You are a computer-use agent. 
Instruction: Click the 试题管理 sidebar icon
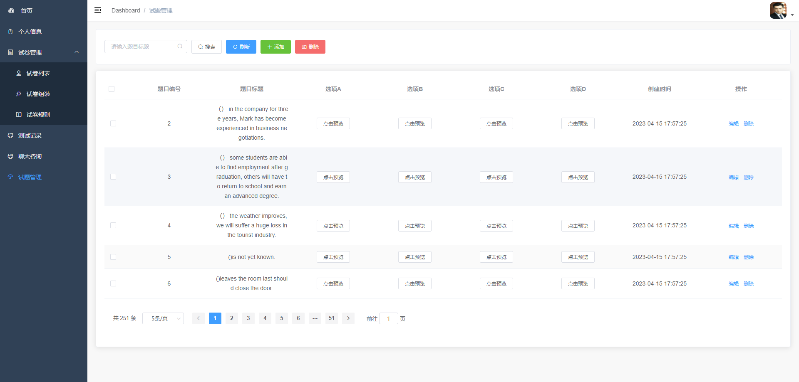point(10,177)
